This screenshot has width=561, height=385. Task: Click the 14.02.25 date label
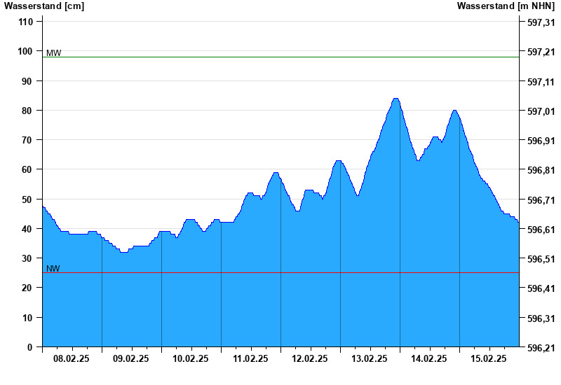pyautogui.click(x=429, y=358)
